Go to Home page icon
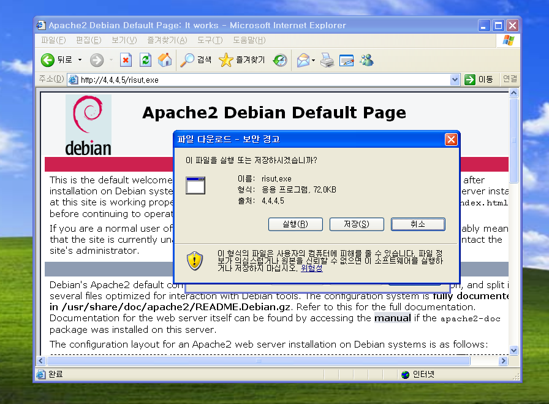 click(165, 60)
